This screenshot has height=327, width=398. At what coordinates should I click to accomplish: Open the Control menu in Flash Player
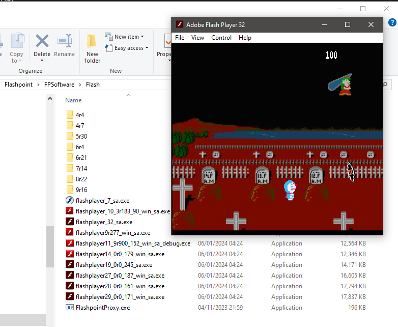click(x=221, y=38)
